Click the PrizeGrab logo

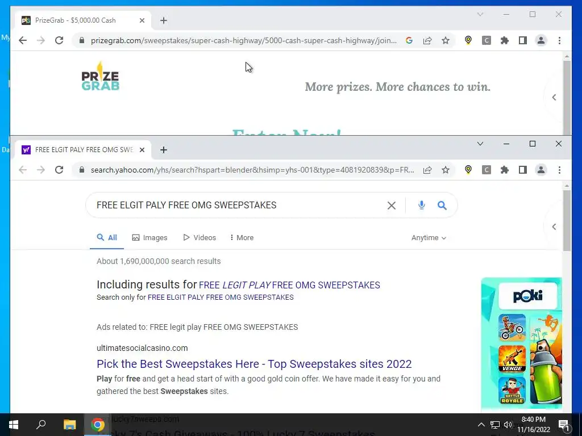pos(100,77)
